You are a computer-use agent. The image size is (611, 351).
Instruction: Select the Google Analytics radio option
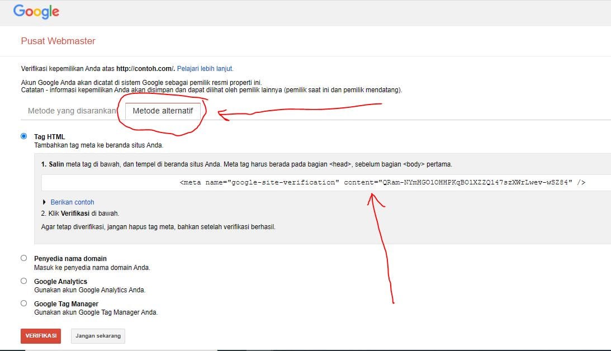pyautogui.click(x=24, y=281)
